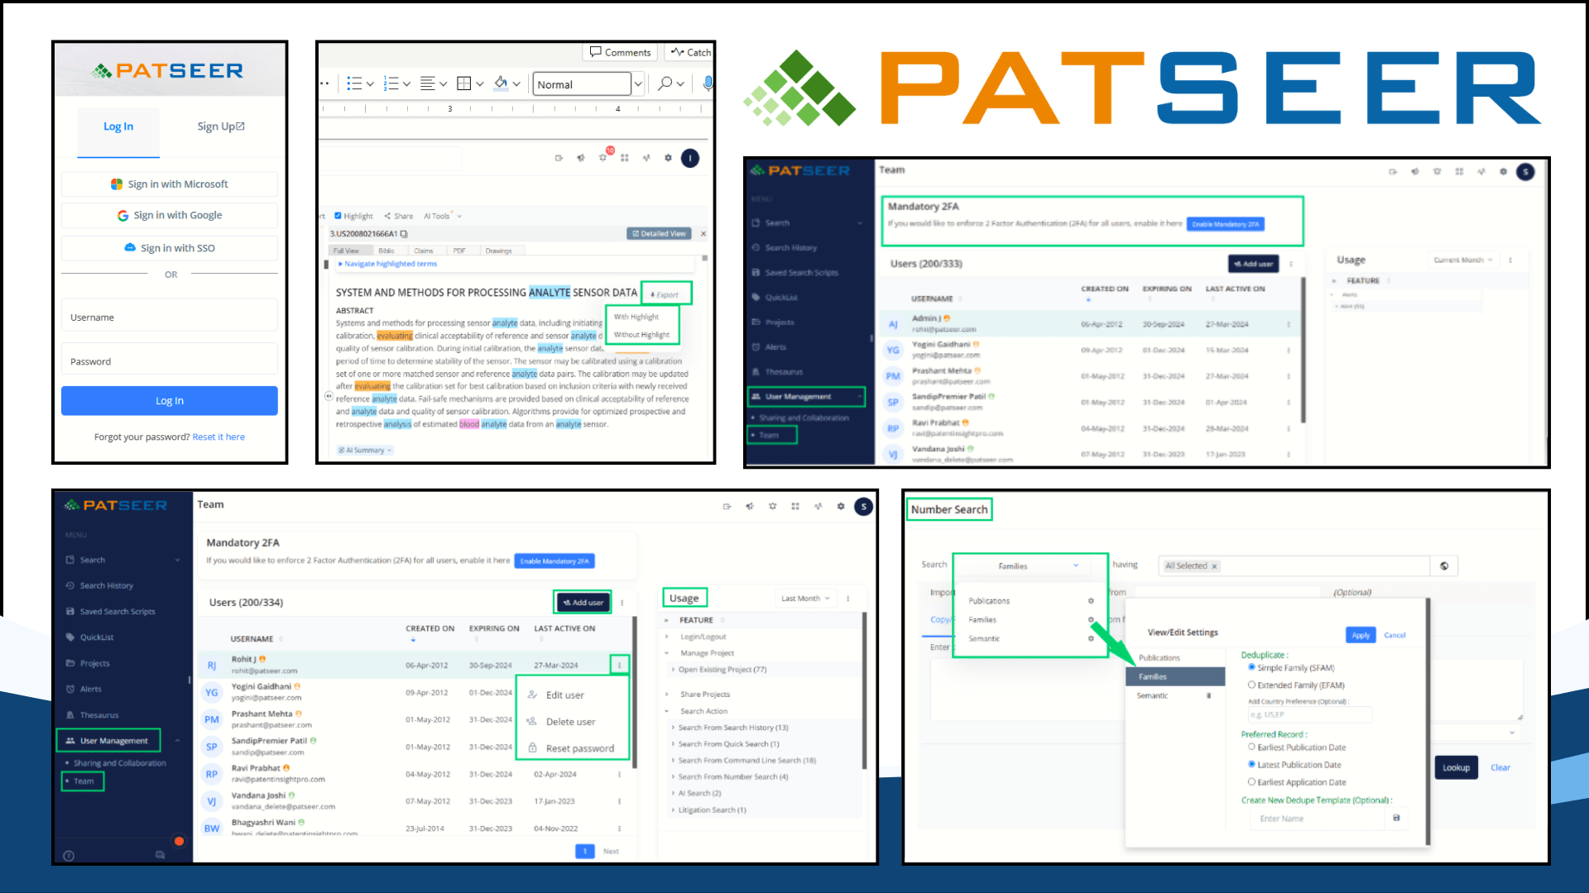Click the Username input field

click(x=170, y=318)
